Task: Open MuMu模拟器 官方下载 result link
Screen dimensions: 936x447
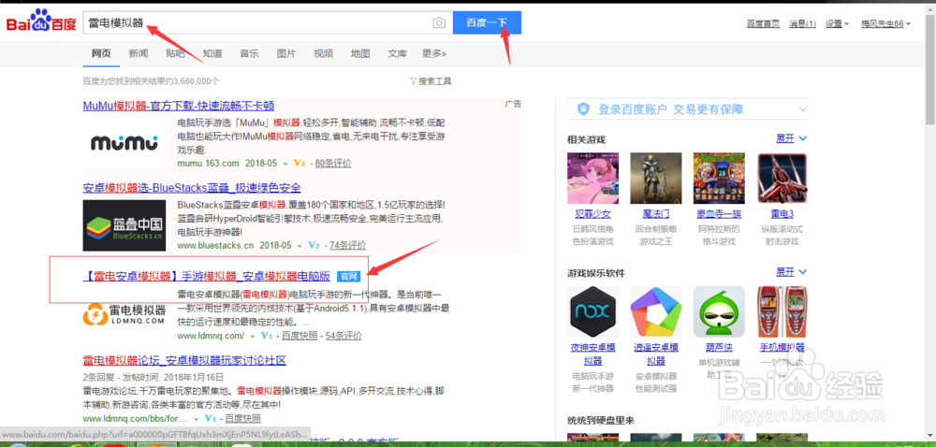Action: 179,106
